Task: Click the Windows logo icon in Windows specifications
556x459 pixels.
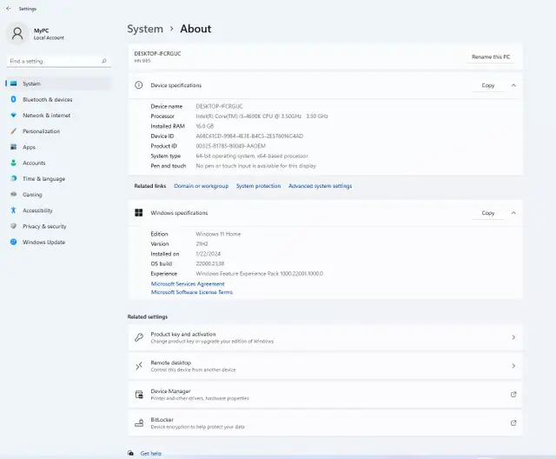Action: coord(139,212)
